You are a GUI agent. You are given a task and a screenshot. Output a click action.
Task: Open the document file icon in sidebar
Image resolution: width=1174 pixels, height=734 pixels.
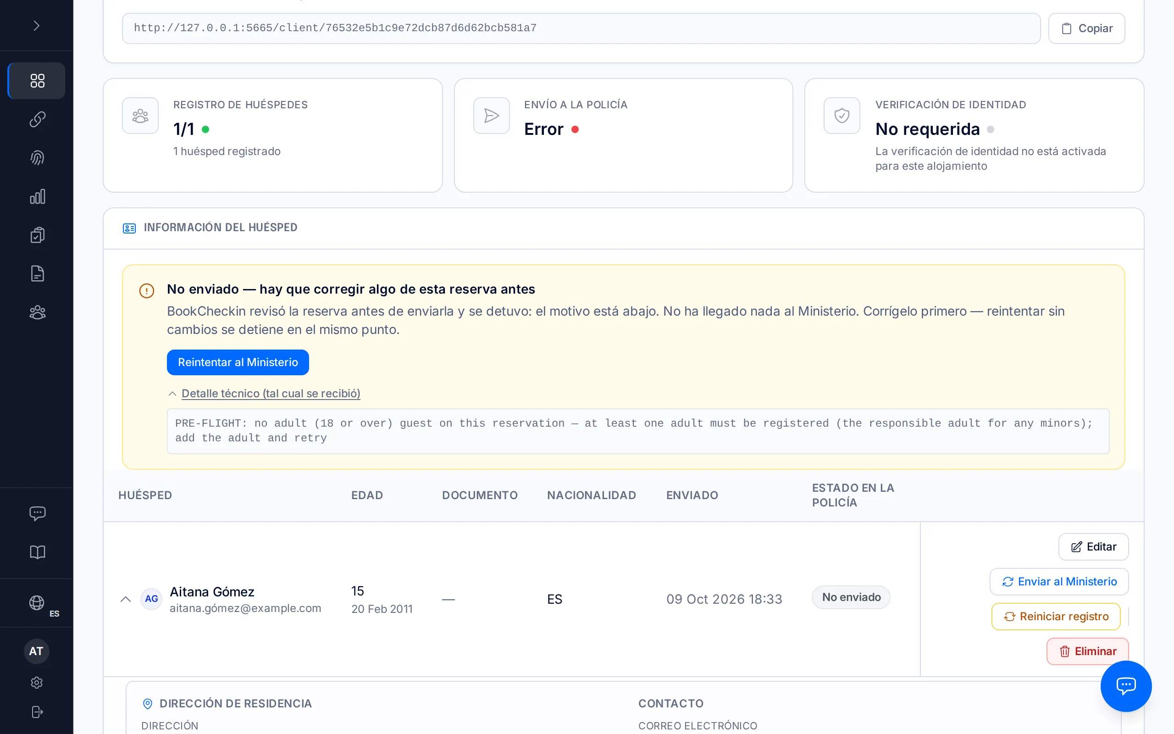pos(37,274)
